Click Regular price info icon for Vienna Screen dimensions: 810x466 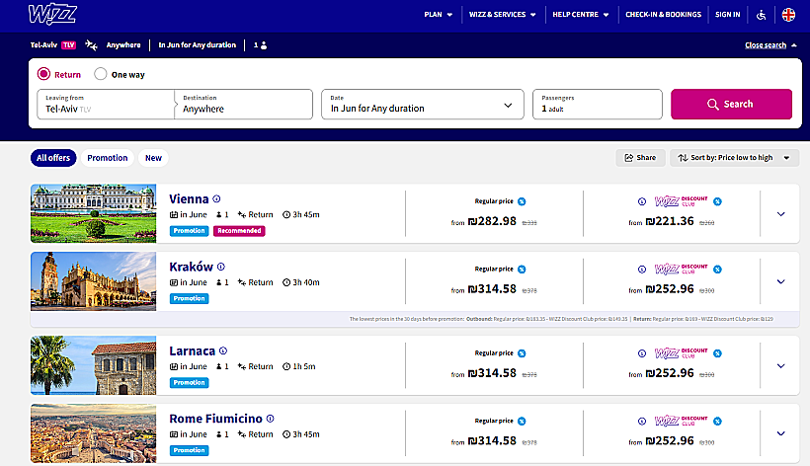522,201
